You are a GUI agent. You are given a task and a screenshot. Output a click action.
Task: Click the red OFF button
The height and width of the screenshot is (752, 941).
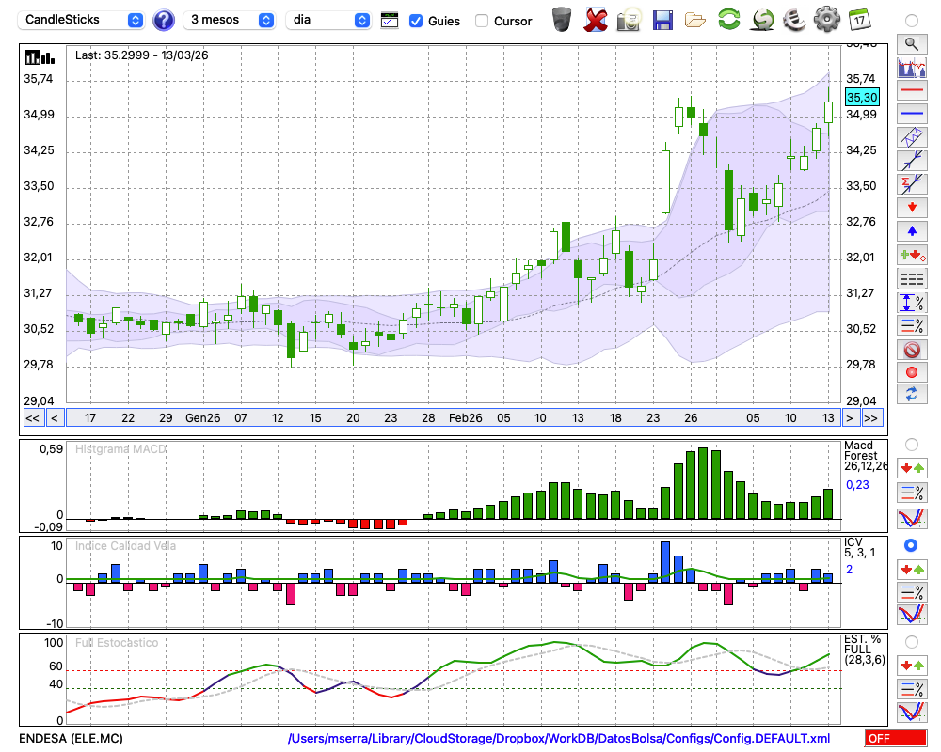[895, 739]
